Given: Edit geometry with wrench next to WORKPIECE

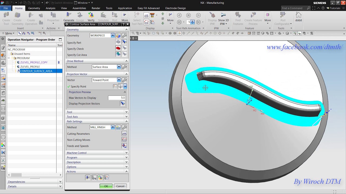Looking at the screenshot, I should [x=124, y=36].
